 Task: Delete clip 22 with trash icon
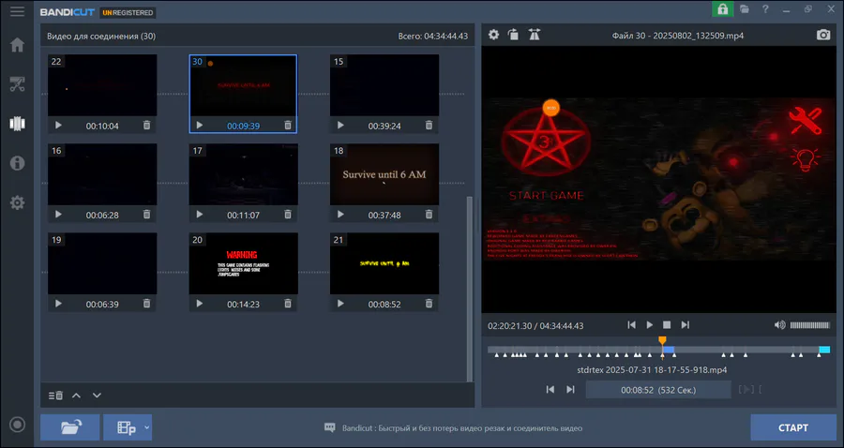[x=147, y=126]
